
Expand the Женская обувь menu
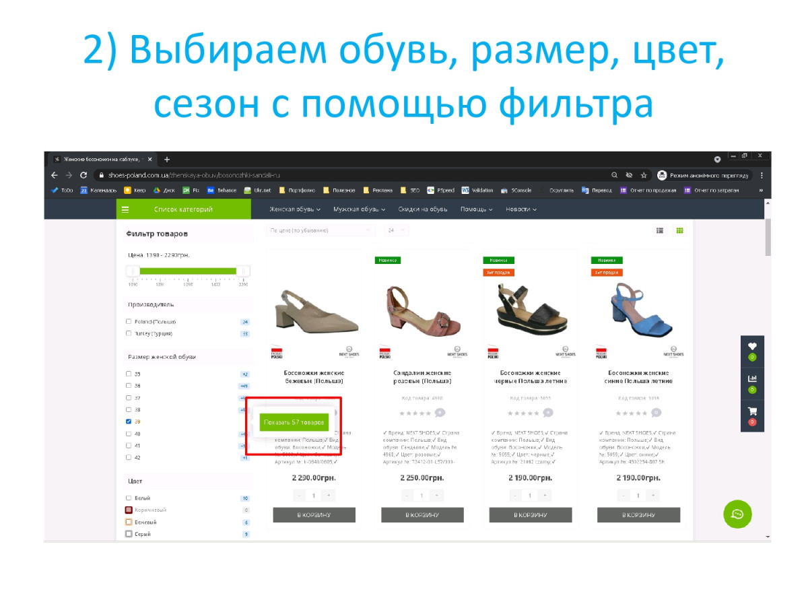(295, 209)
